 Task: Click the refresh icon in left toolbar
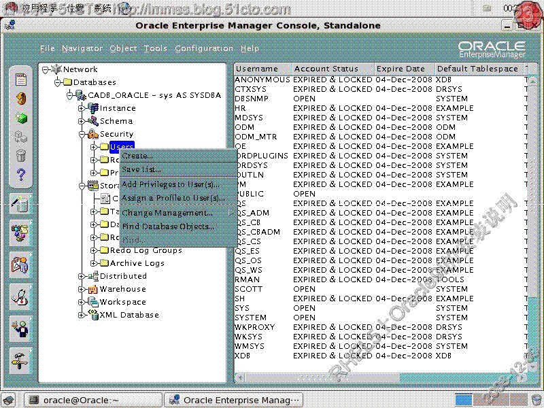pos(21,99)
